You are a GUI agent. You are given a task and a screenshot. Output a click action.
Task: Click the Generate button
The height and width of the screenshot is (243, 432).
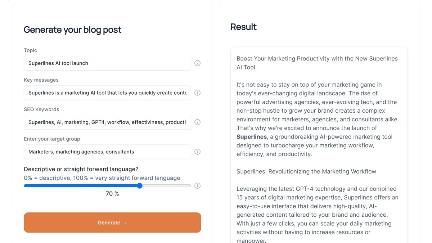pos(112,222)
